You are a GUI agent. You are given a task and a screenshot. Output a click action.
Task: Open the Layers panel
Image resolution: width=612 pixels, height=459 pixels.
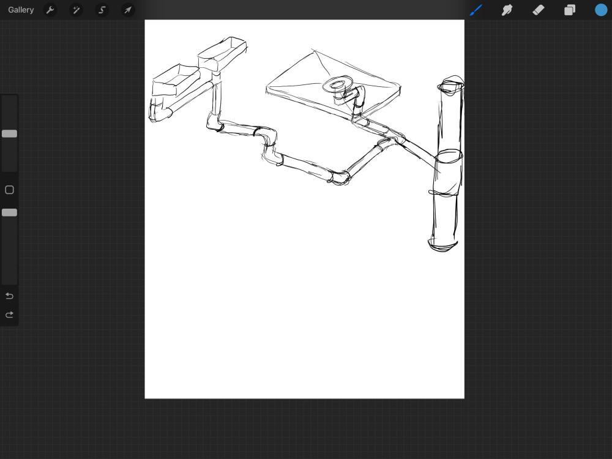tap(569, 10)
